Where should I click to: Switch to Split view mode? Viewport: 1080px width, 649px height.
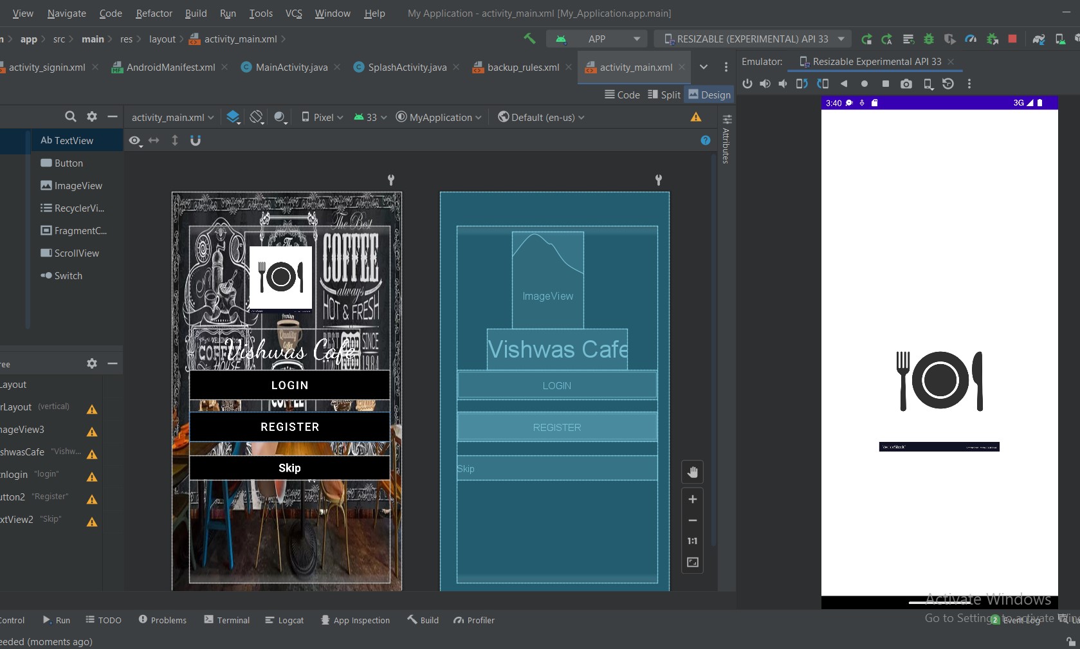point(664,95)
